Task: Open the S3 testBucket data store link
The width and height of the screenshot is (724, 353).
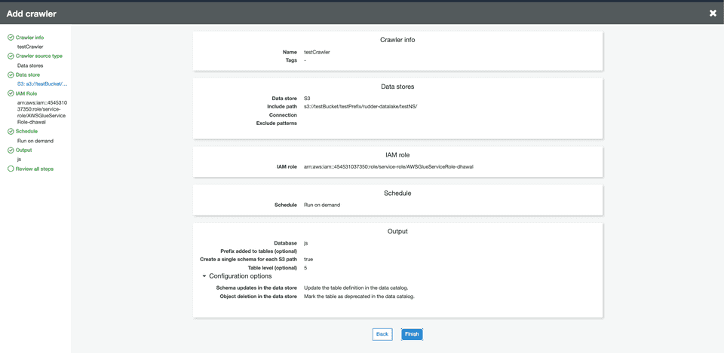Action: point(42,84)
